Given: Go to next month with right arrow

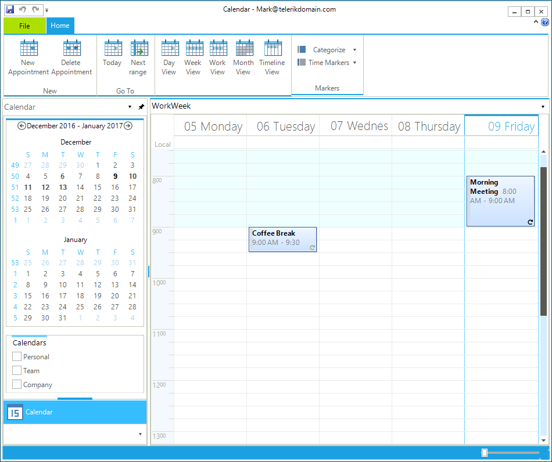Looking at the screenshot, I should pyautogui.click(x=128, y=125).
